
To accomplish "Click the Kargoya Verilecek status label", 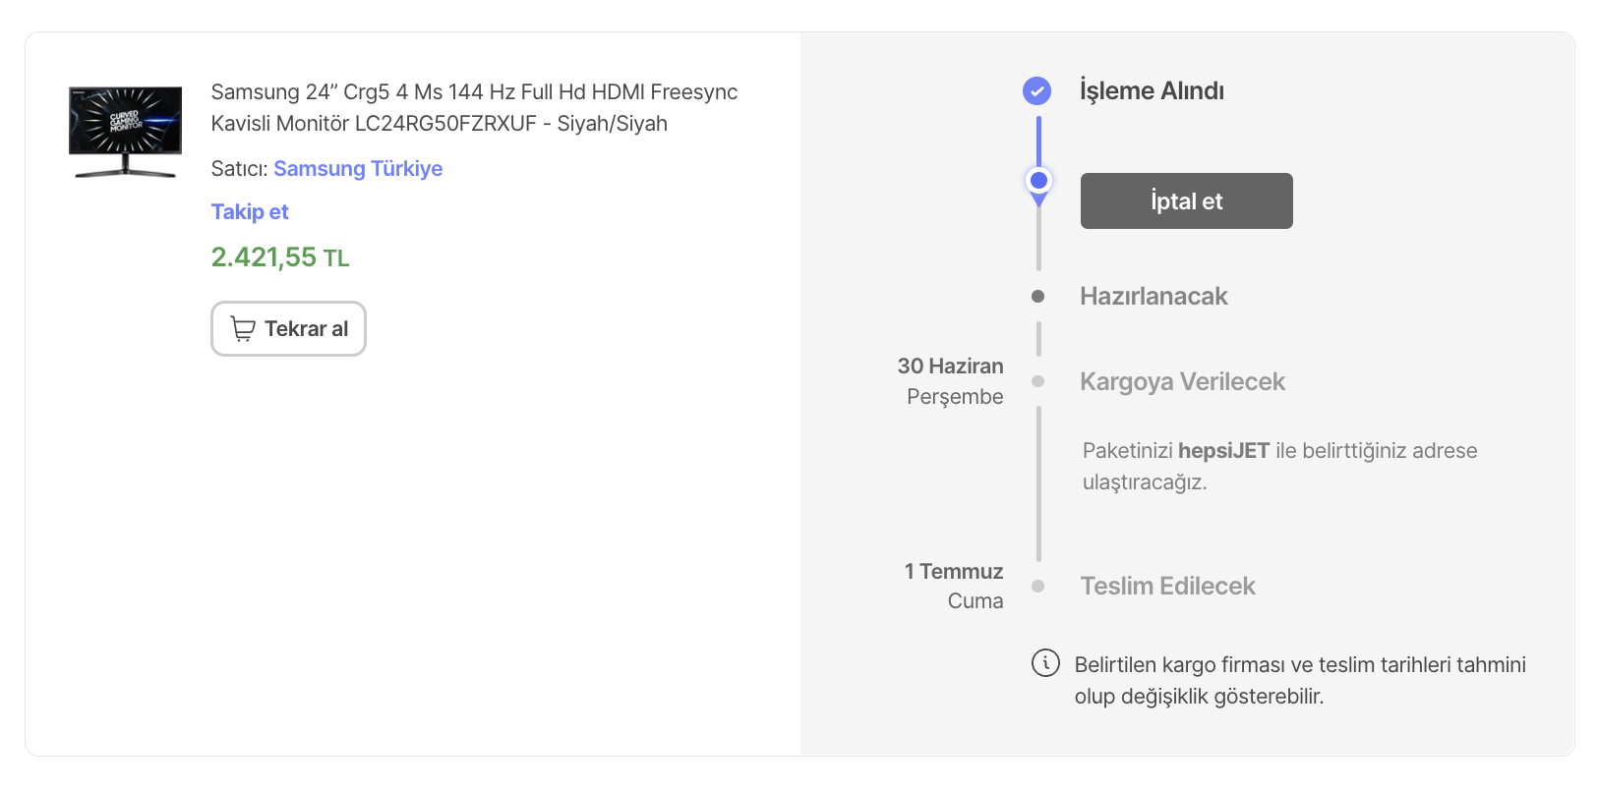I will 1182,382.
